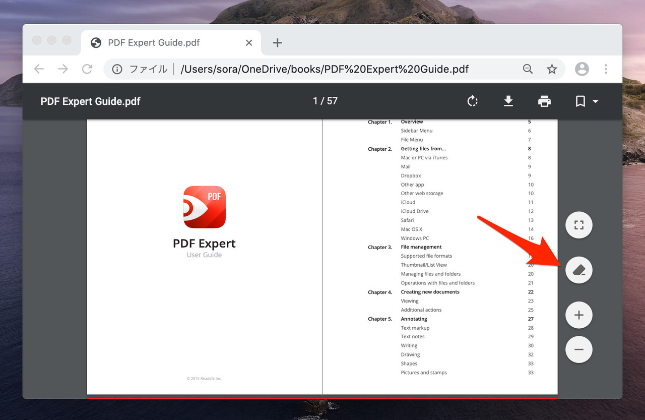
Task: Click the 'User Guide' subtitle
Action: 204,255
